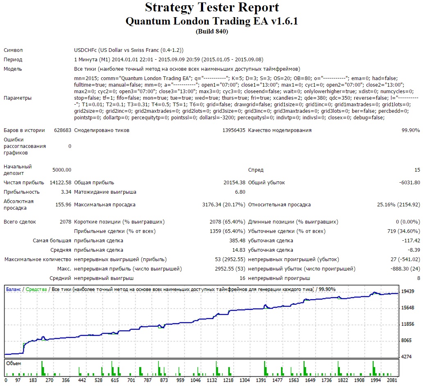
Task: Click the 11856 balance axis label
Action: 407,324
